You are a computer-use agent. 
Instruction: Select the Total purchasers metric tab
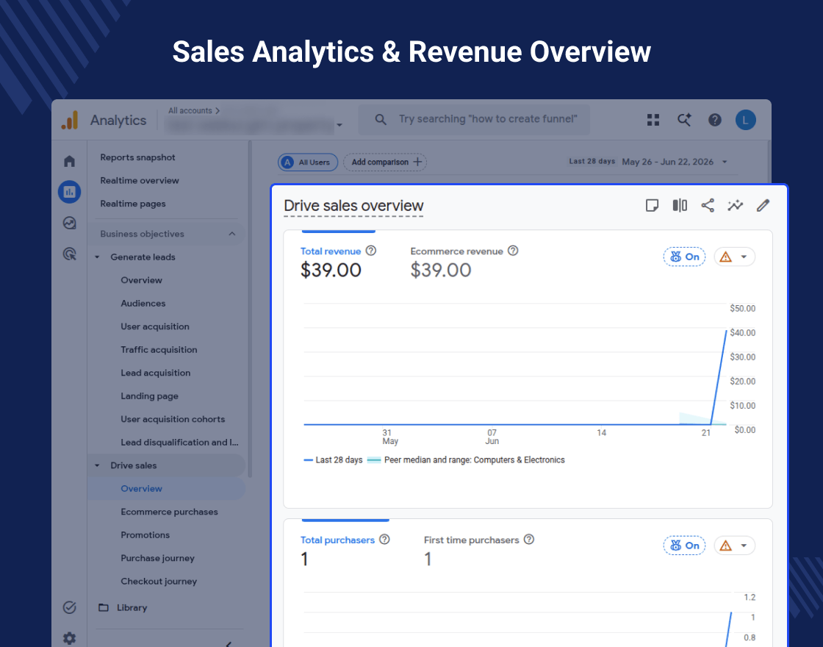pos(345,551)
